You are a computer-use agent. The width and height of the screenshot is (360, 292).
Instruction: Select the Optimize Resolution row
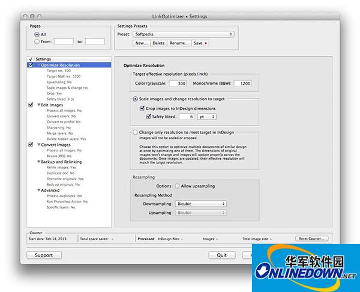pyautogui.click(x=69, y=65)
